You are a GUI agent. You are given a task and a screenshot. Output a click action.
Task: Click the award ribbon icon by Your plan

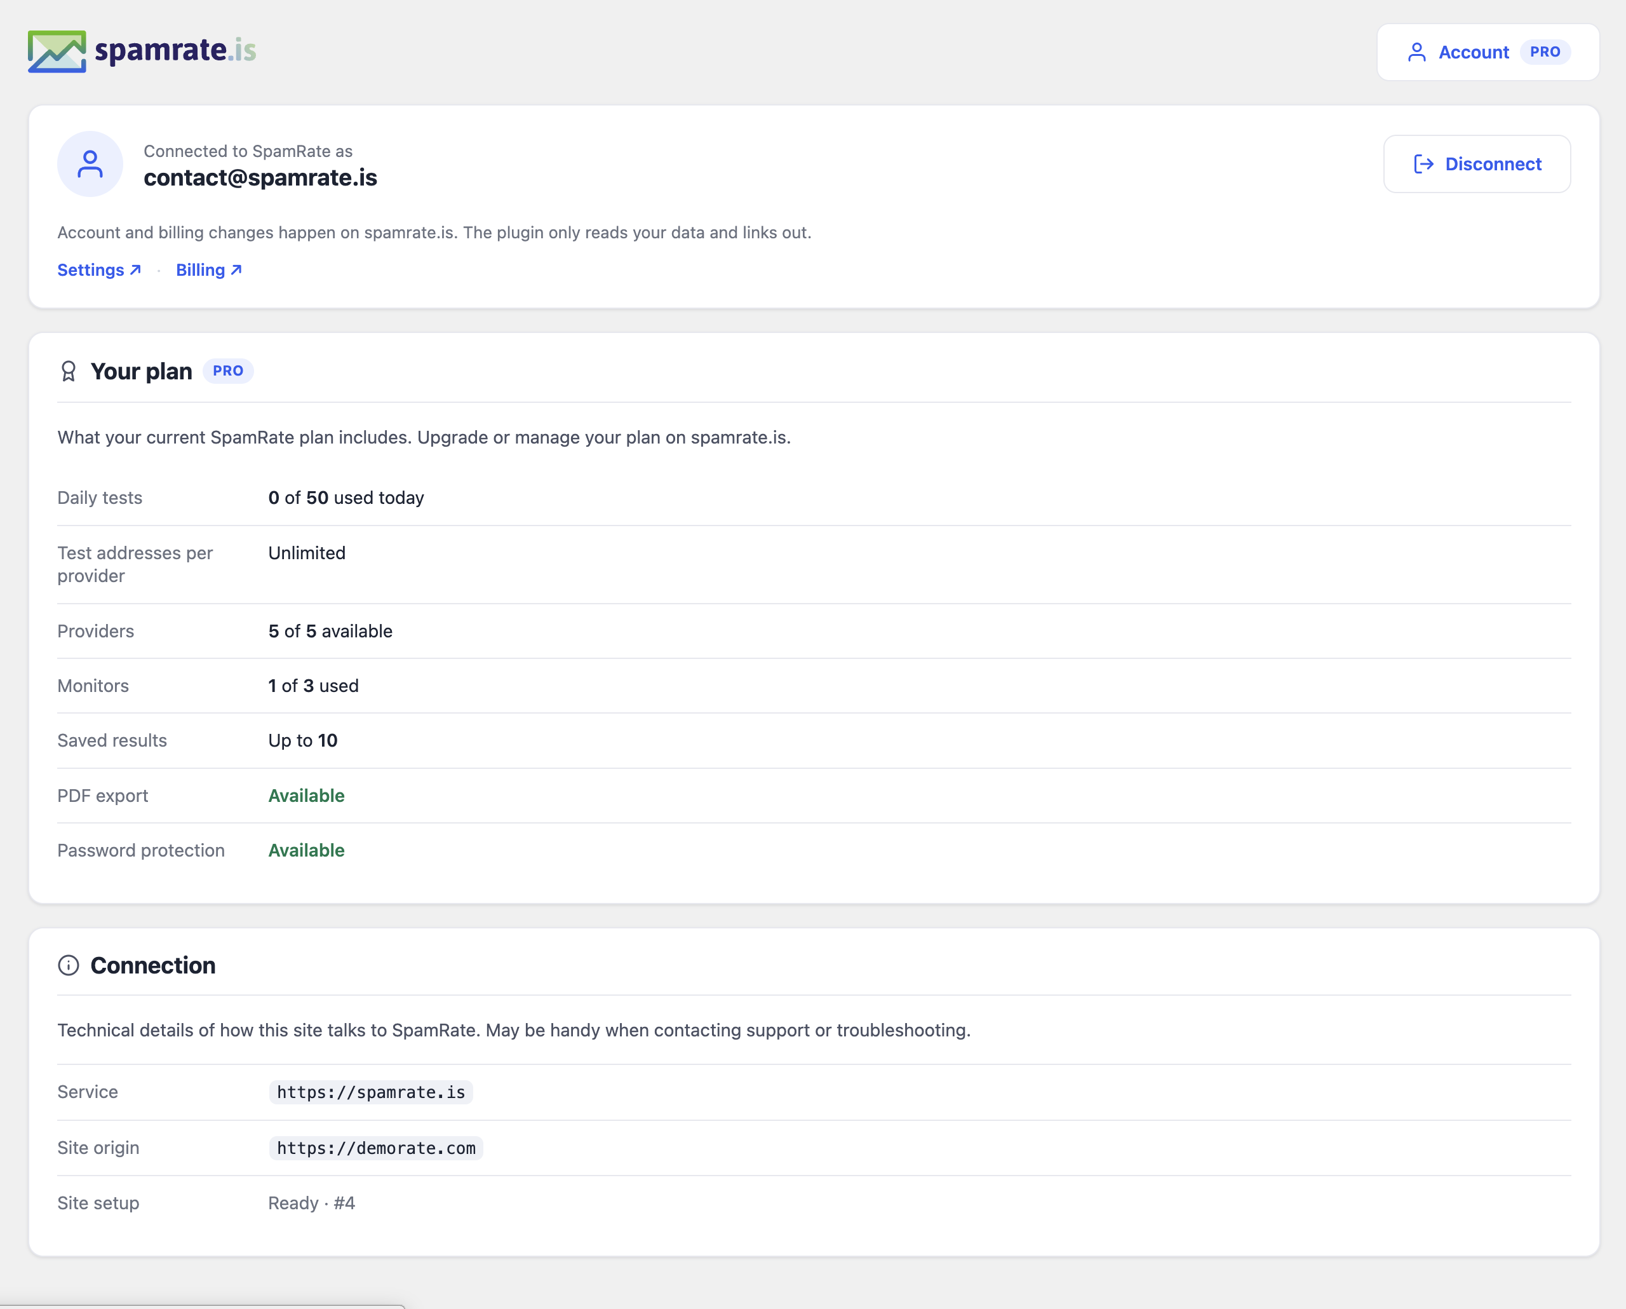click(x=69, y=371)
